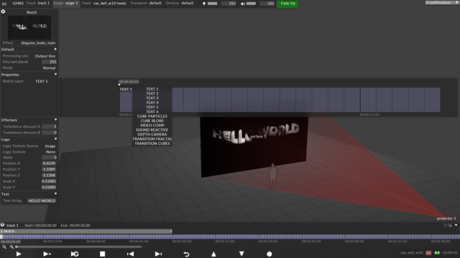Collapse the Properties section

click(x=55, y=75)
